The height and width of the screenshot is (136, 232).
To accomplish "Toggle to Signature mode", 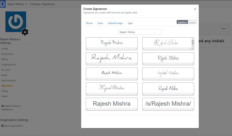I will point(182,22).
